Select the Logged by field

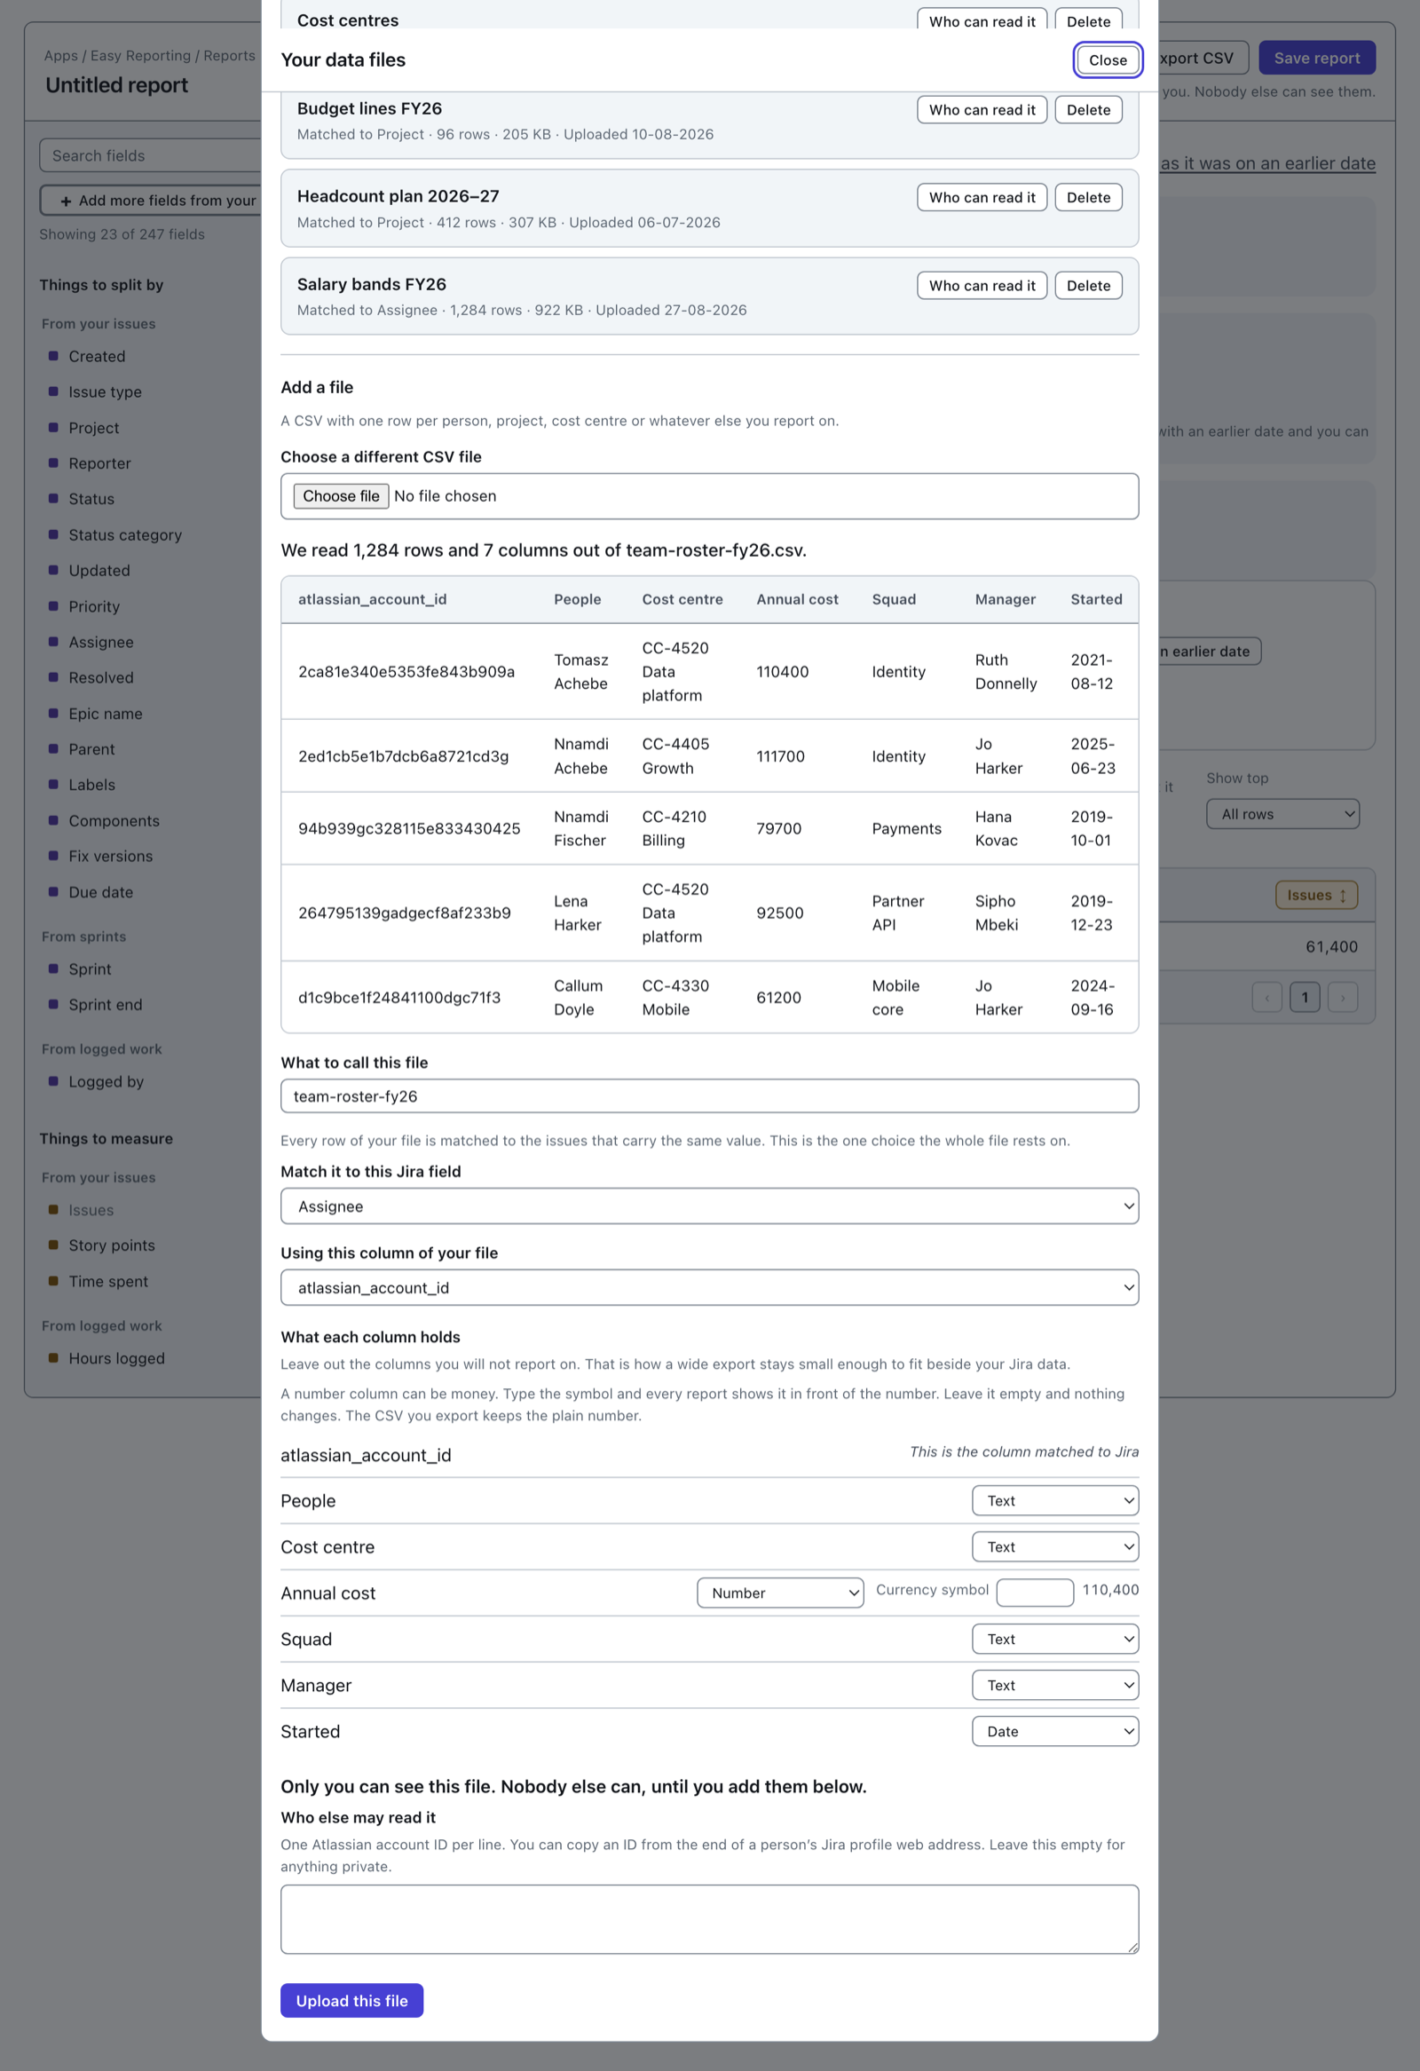(106, 1081)
